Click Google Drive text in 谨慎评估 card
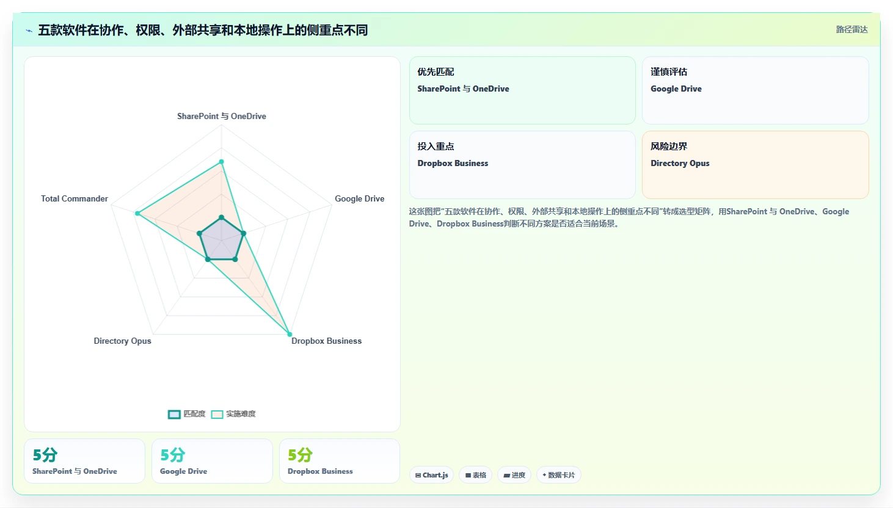 click(x=676, y=89)
